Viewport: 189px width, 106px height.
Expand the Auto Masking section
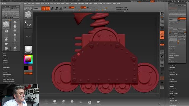coord(7,74)
